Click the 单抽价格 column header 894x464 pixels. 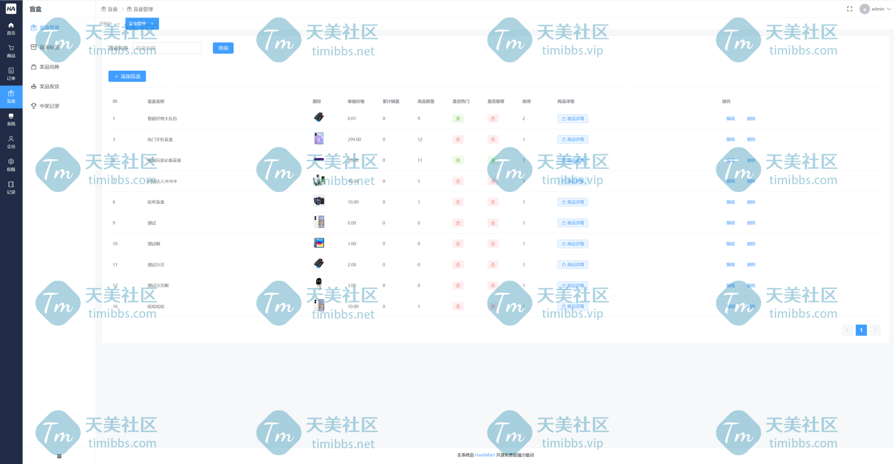coord(356,101)
